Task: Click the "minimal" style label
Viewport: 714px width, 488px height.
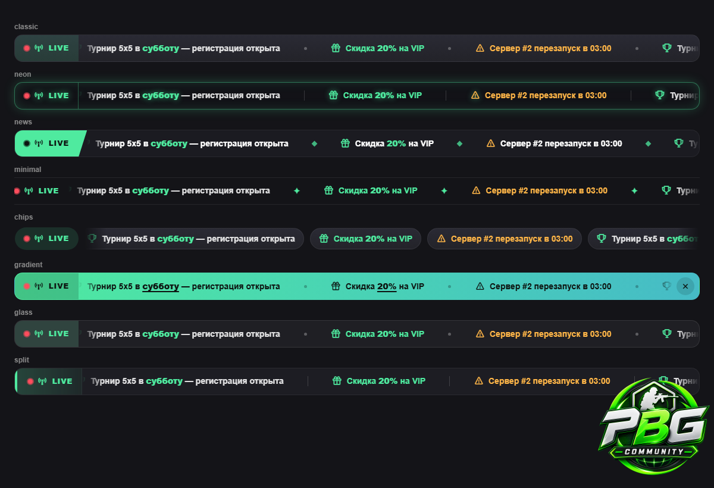Action: pos(28,170)
